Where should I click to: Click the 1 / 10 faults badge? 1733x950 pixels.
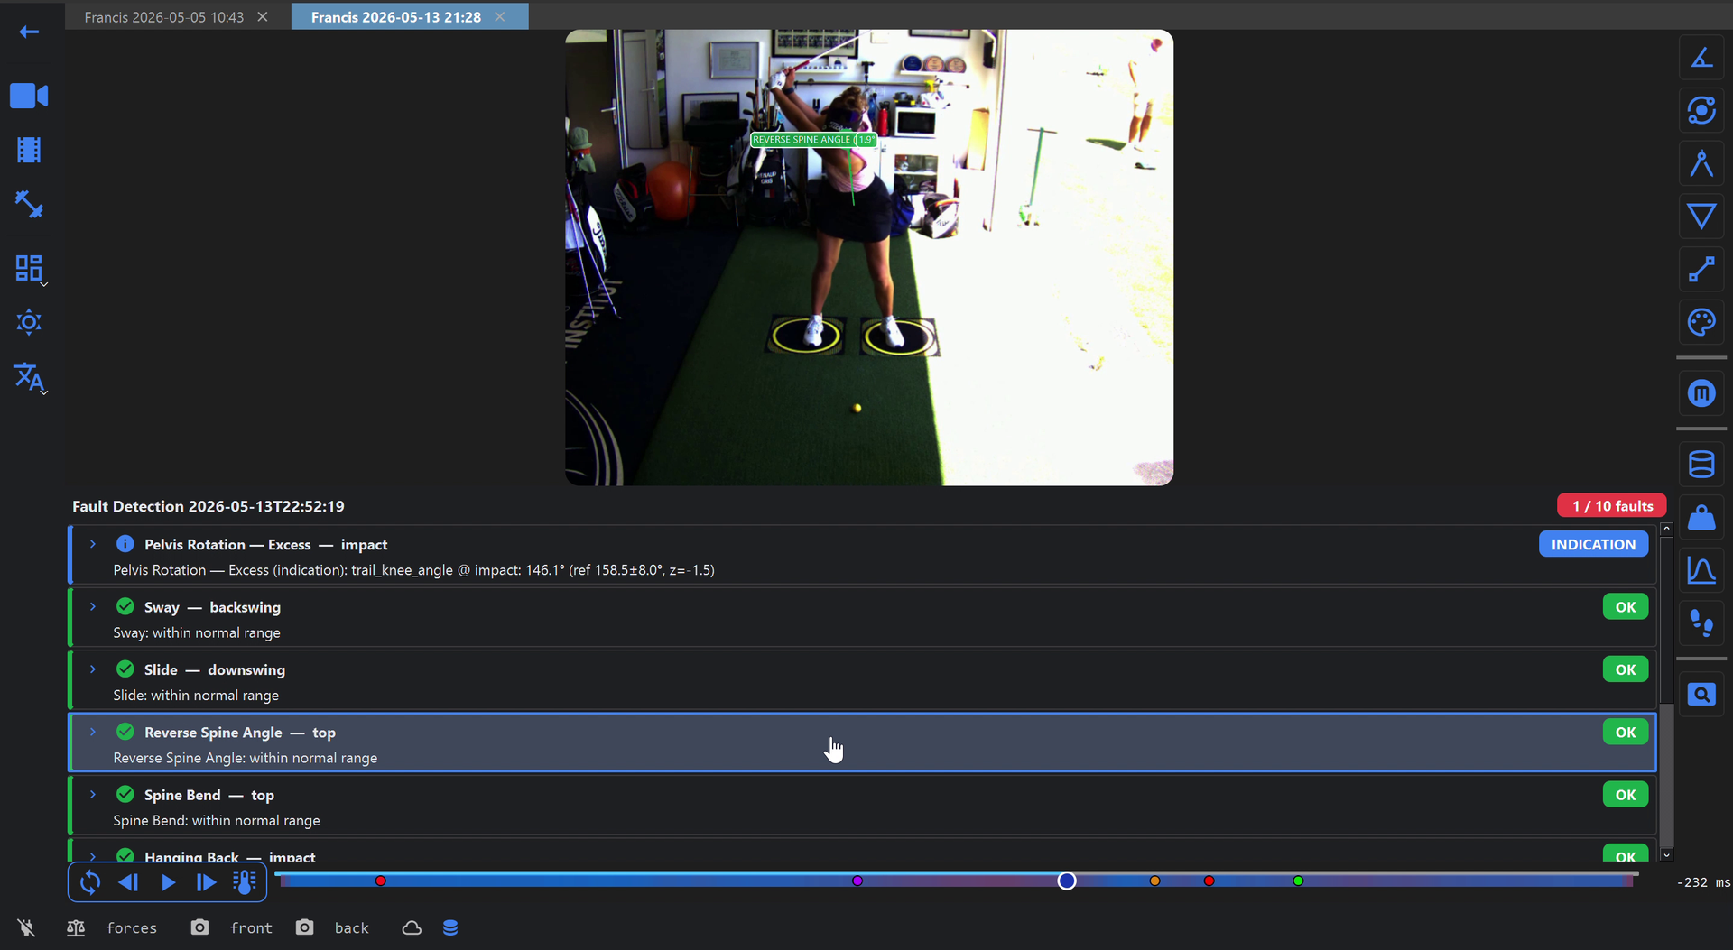1612,506
